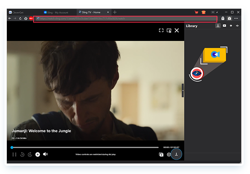Switch to the Sling - My Account tab
250x174 pixels.
[x=56, y=12]
